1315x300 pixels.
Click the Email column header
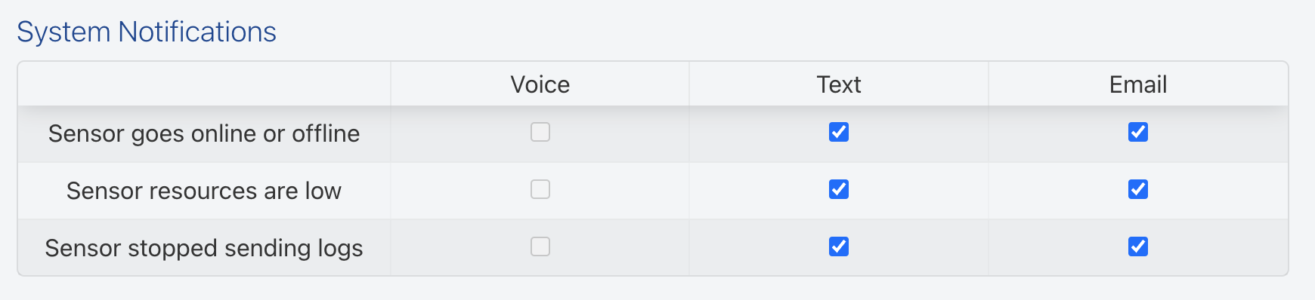tap(1138, 84)
